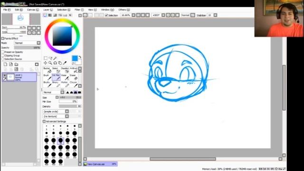Click the navigator preview thumbnail

(x=21, y=19)
